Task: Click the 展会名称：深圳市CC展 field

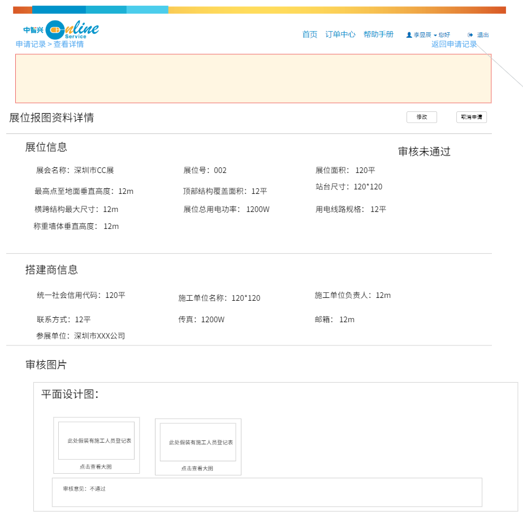Action: pos(75,171)
